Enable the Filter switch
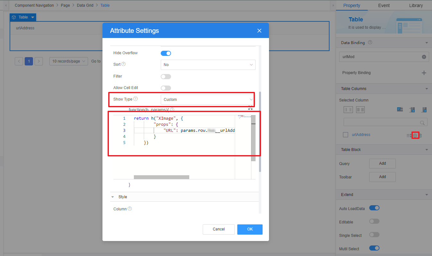This screenshot has height=256, width=432. pos(166,77)
